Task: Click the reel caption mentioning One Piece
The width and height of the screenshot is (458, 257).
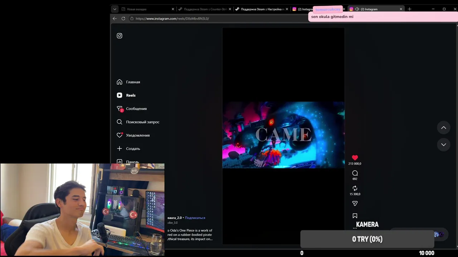Action: click(190, 235)
